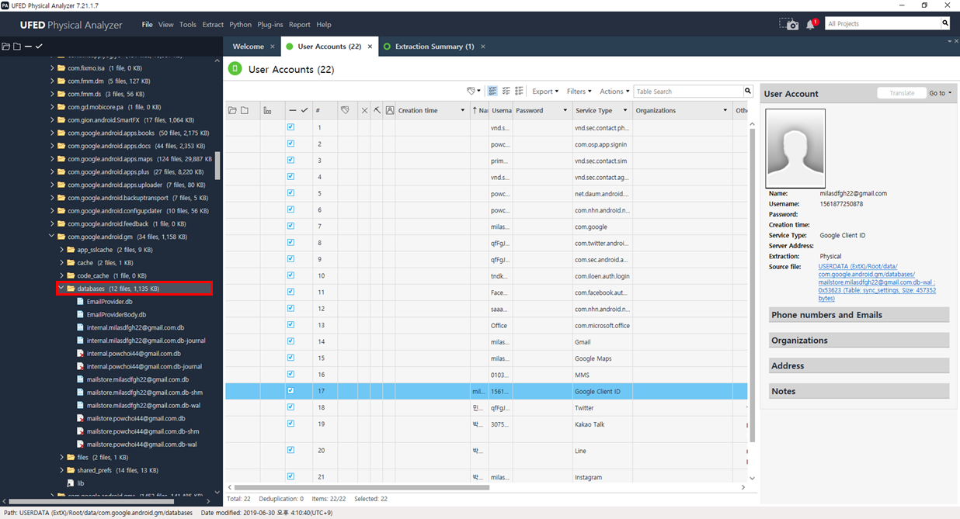Image resolution: width=960 pixels, height=519 pixels.
Task: Toggle the checkbox for row 10
Action: pos(290,275)
